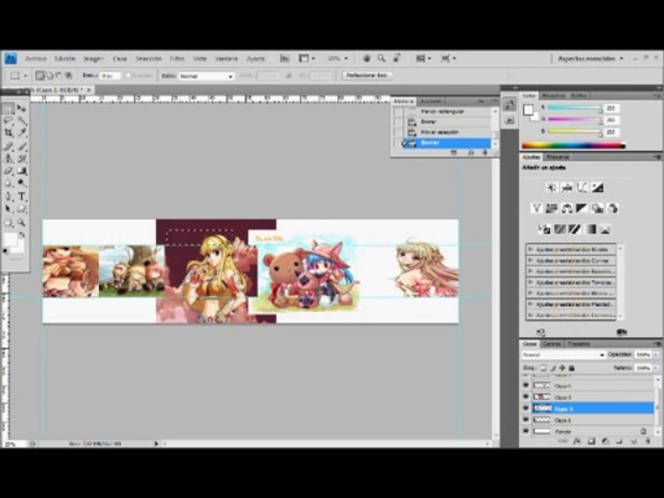
Task: Open the Opacidad slider arrow
Action: pyautogui.click(x=656, y=354)
